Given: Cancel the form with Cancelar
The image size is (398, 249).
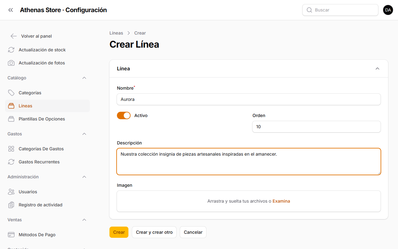Looking at the screenshot, I should 193,232.
